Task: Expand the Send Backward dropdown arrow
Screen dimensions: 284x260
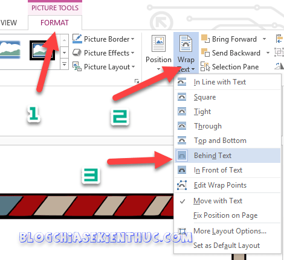Action: (x=268, y=52)
